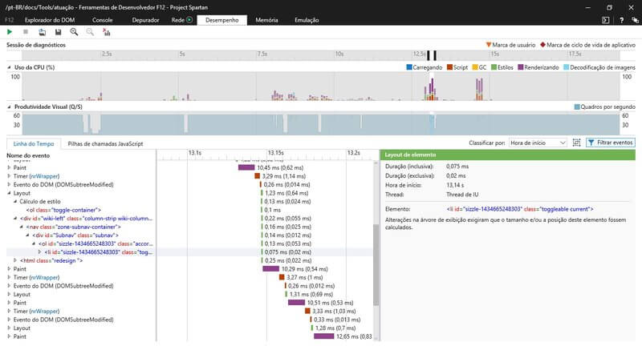This screenshot has width=642, height=346.
Task: Click the Carregando blue legend swatch
Action: coord(409,67)
